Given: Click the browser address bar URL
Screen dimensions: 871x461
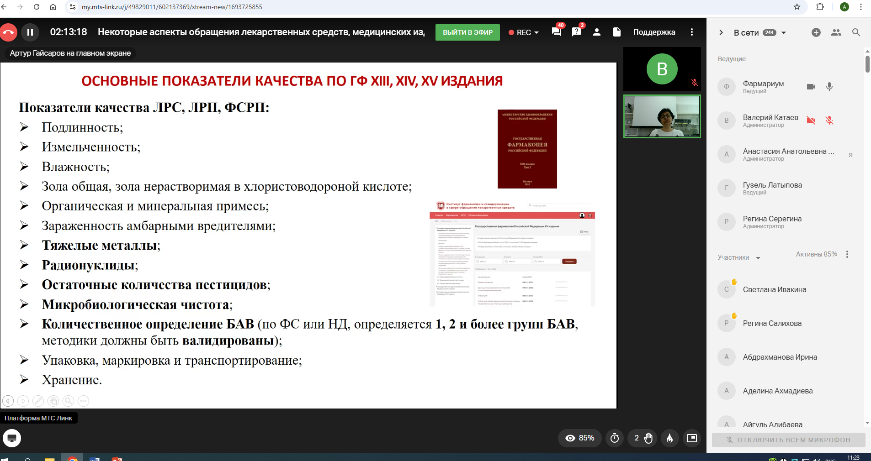Looking at the screenshot, I should click(172, 7).
